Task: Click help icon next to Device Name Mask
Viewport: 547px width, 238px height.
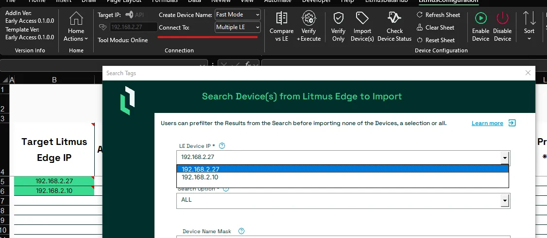Action: [241, 231]
